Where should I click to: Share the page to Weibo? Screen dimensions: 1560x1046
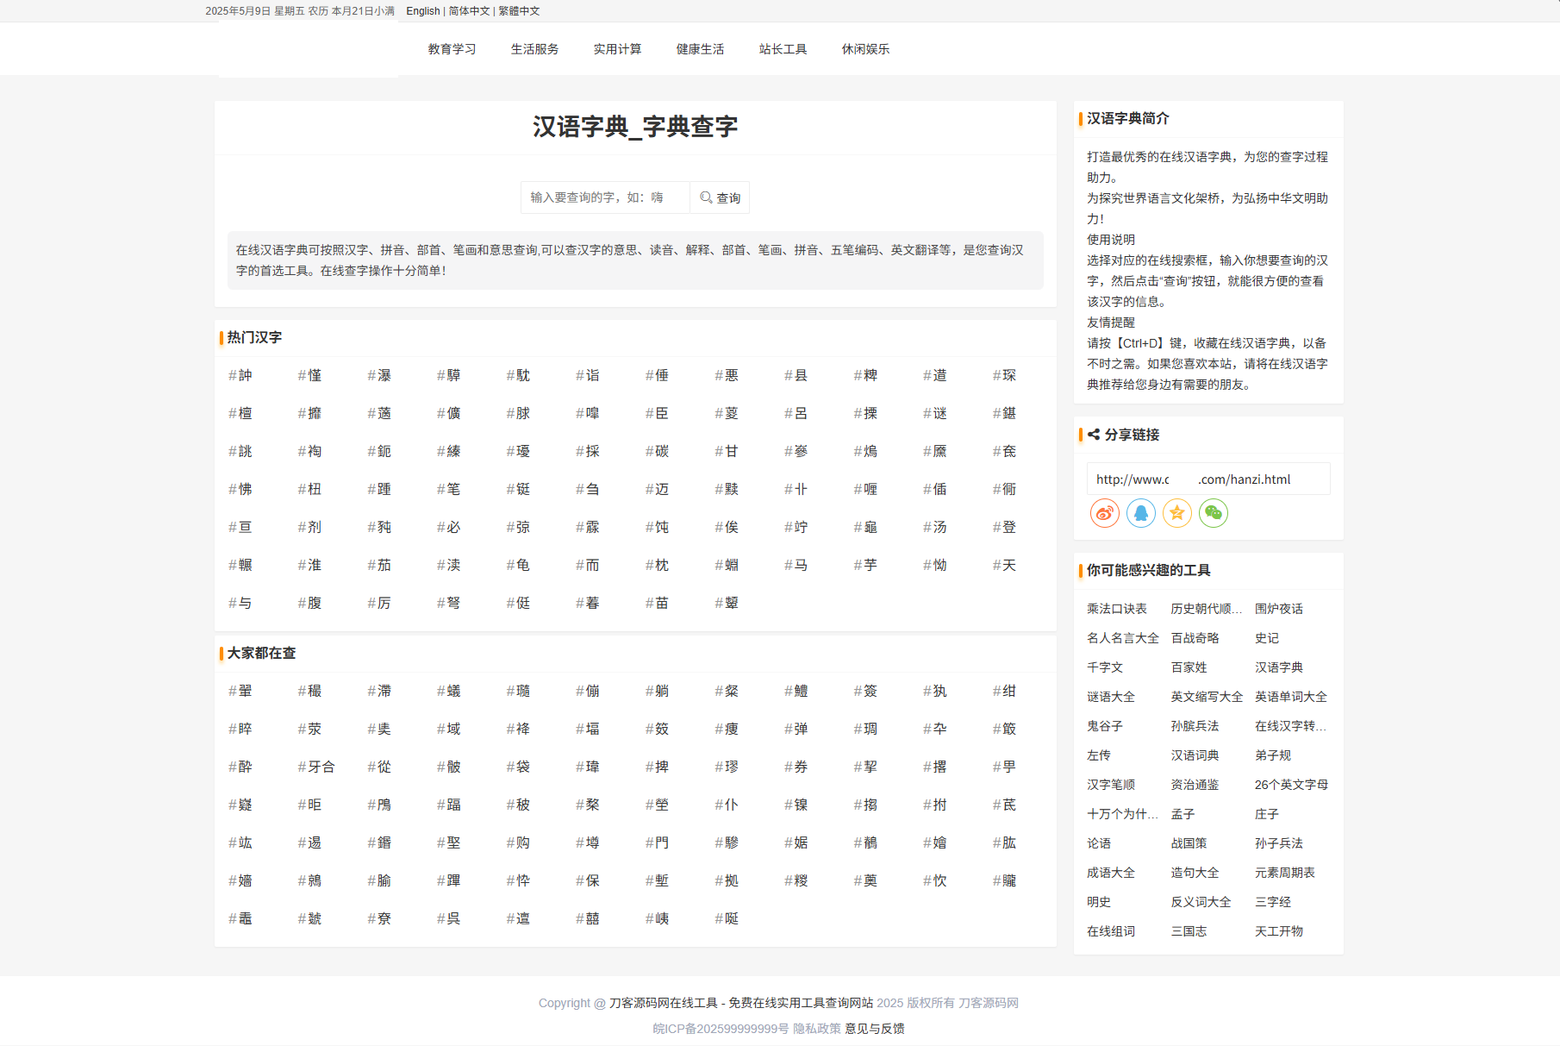tap(1104, 513)
